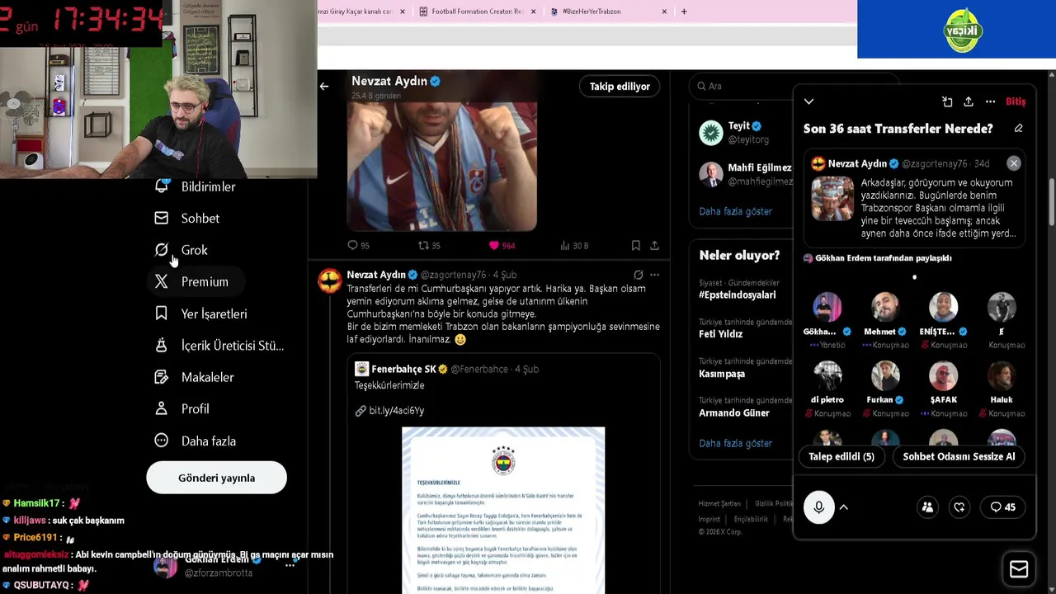Select speaker Furkan avatar

pos(885,375)
